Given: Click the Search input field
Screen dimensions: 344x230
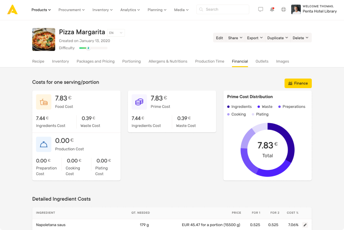Looking at the screenshot, I should [x=223, y=10].
